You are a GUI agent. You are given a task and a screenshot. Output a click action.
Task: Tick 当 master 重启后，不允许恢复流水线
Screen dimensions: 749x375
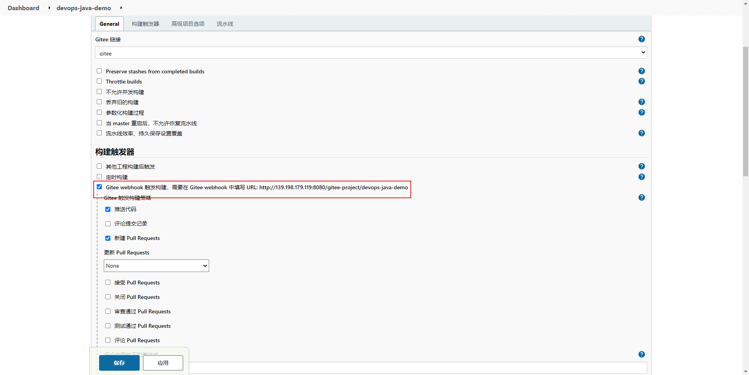[x=99, y=123]
